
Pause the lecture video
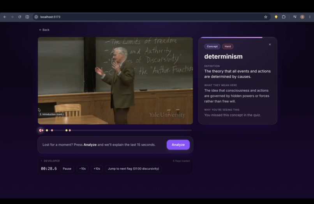pyautogui.click(x=67, y=169)
